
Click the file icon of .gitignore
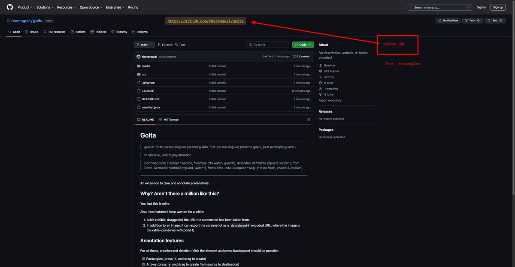(139, 82)
